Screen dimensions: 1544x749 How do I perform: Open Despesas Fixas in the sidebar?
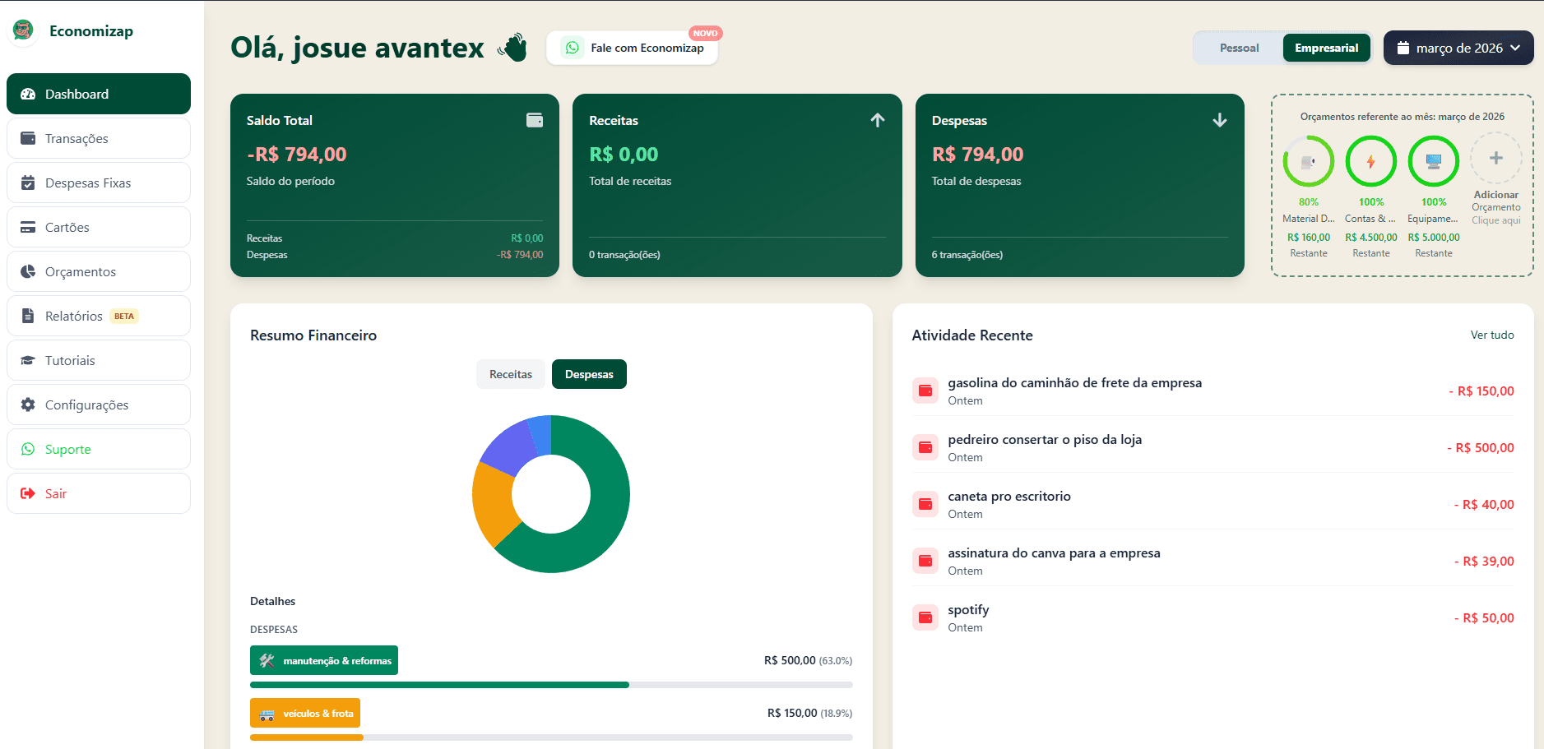99,183
